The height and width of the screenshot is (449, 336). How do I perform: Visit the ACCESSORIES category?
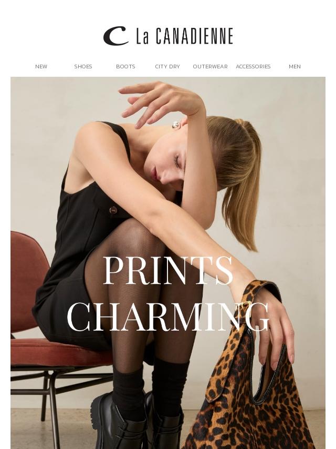(x=253, y=66)
